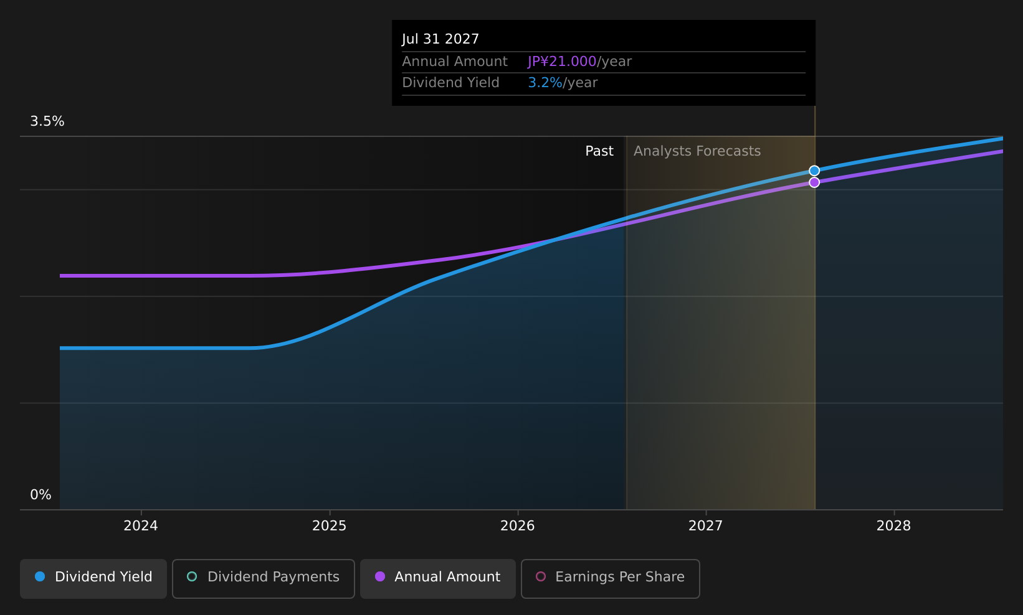
Task: Click the Analysts Forecasts label
Action: pos(697,151)
